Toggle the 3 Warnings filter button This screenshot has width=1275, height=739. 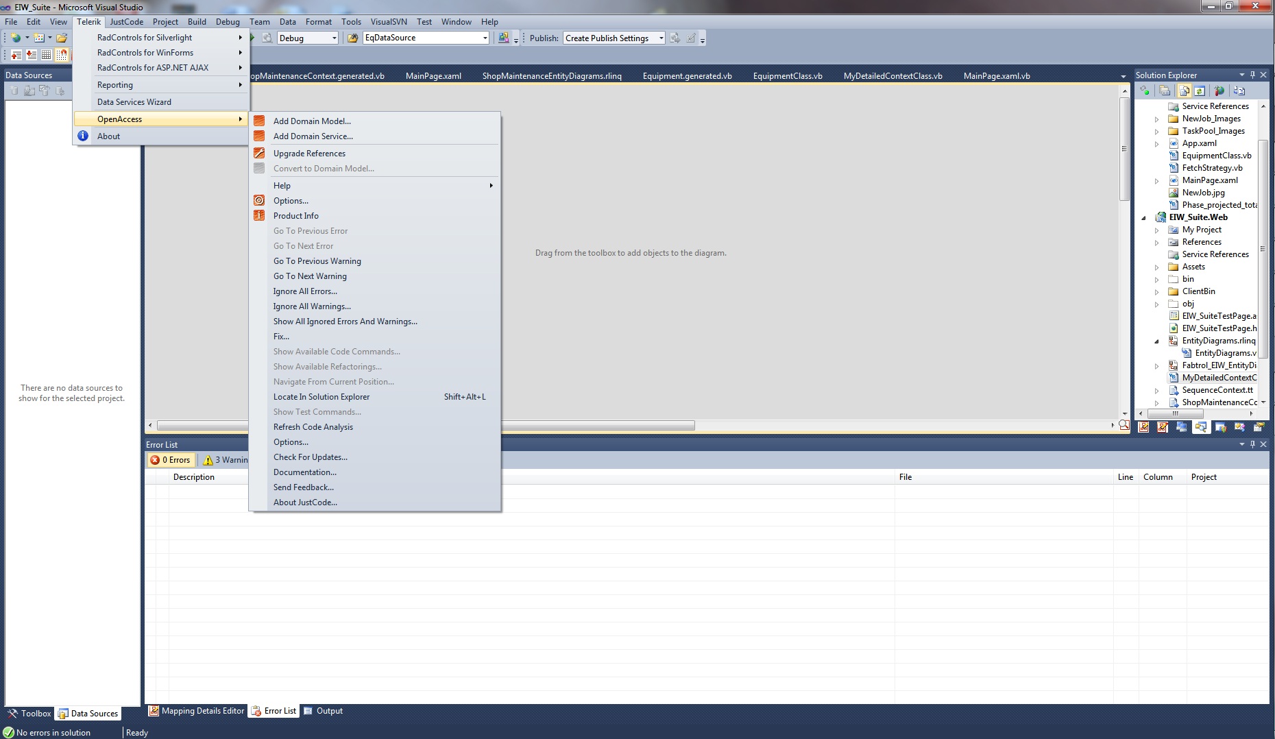226,460
